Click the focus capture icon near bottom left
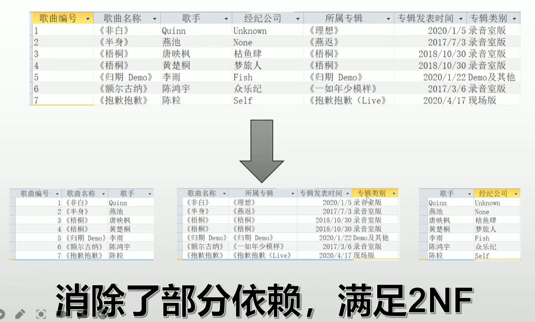535x322 pixels. (41, 314)
